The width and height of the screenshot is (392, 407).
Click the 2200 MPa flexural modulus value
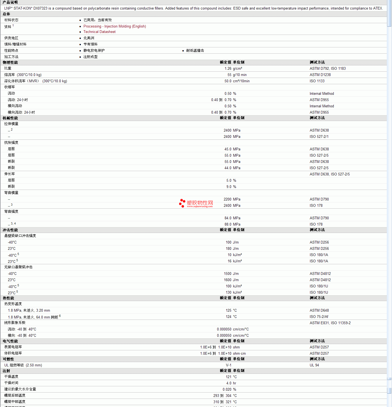click(x=232, y=199)
